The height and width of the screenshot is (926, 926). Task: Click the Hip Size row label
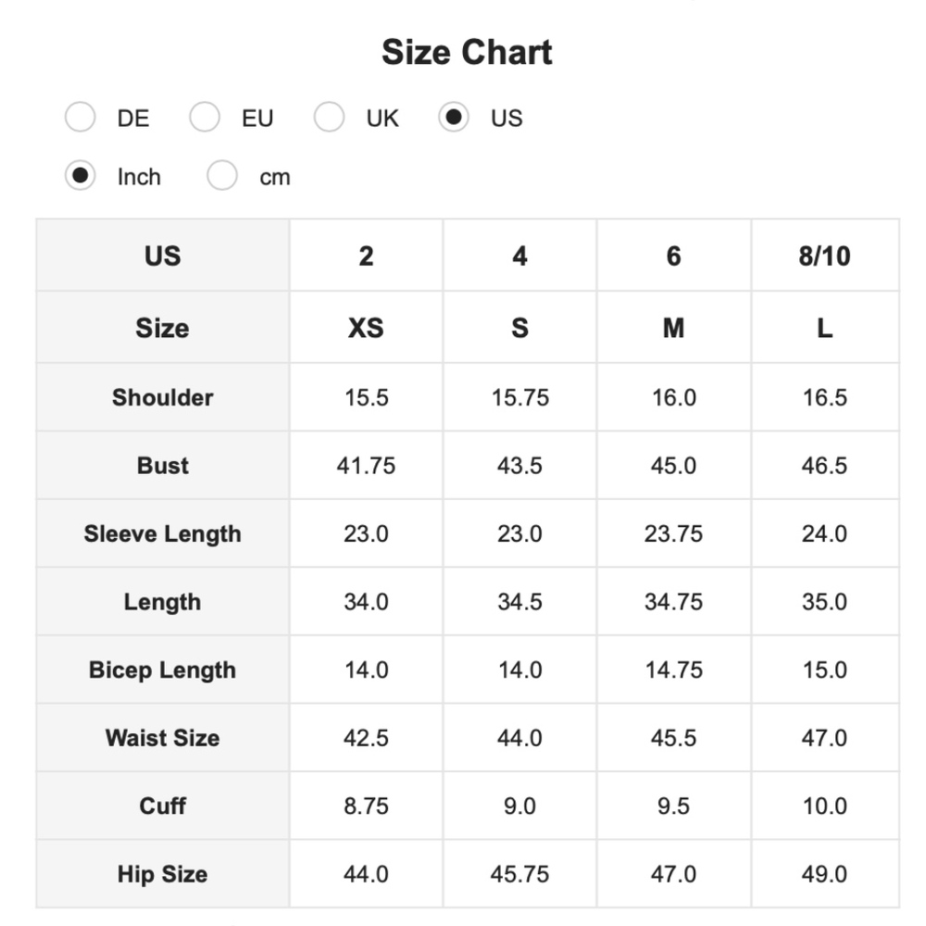163,874
